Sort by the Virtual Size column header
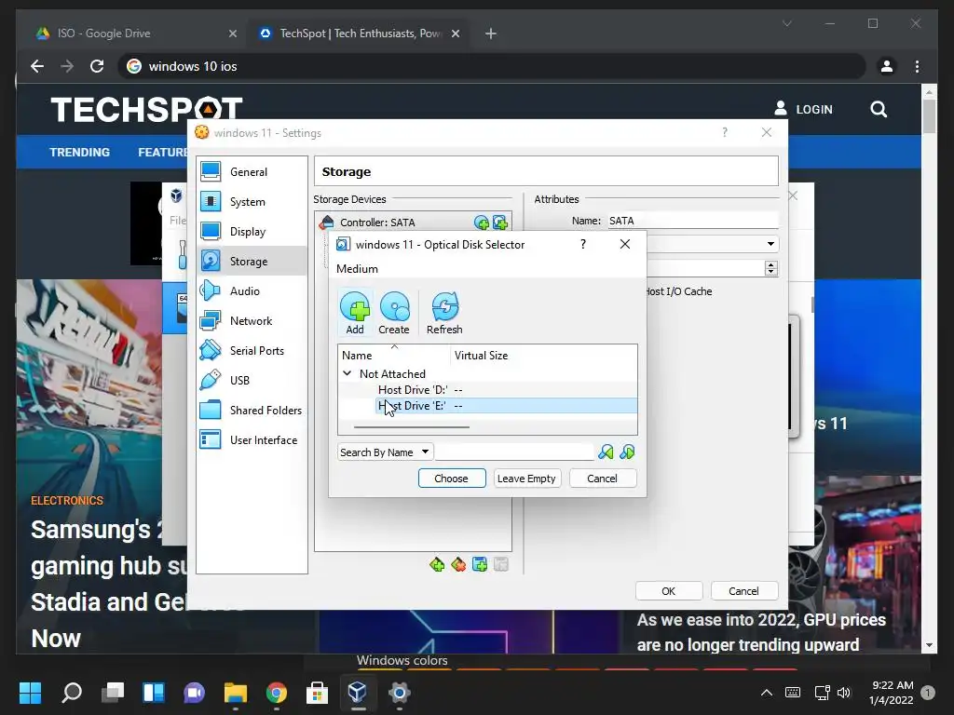 click(x=543, y=356)
